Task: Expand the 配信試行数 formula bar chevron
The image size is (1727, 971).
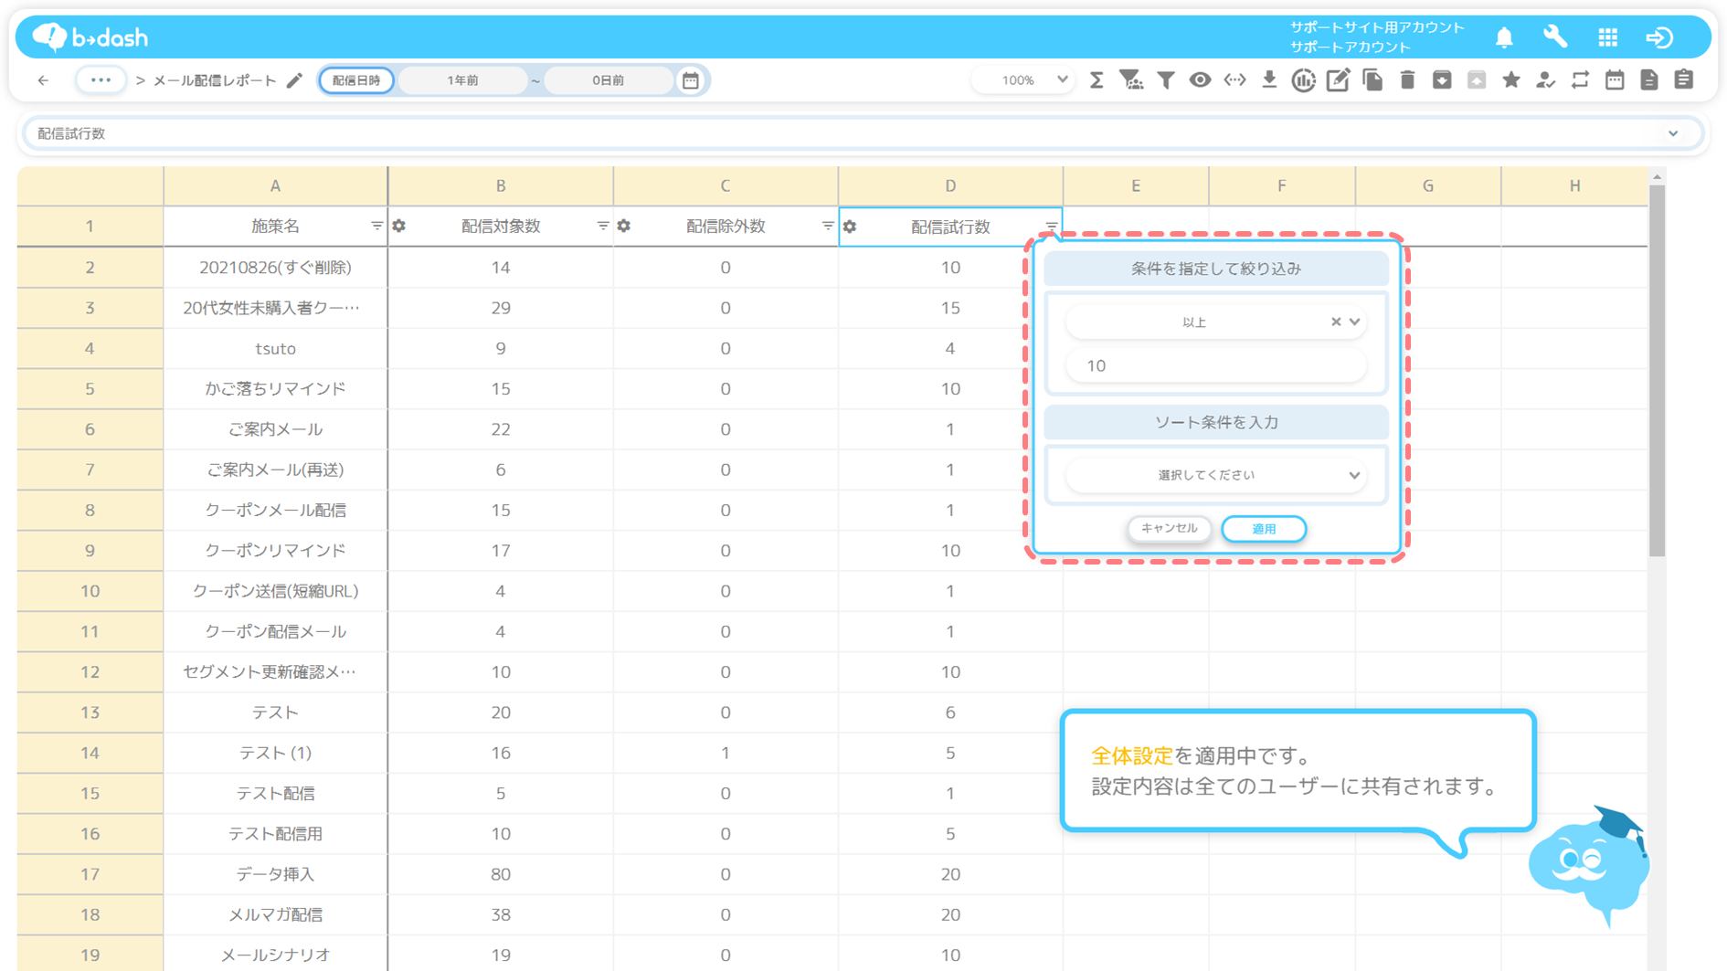Action: [1673, 133]
